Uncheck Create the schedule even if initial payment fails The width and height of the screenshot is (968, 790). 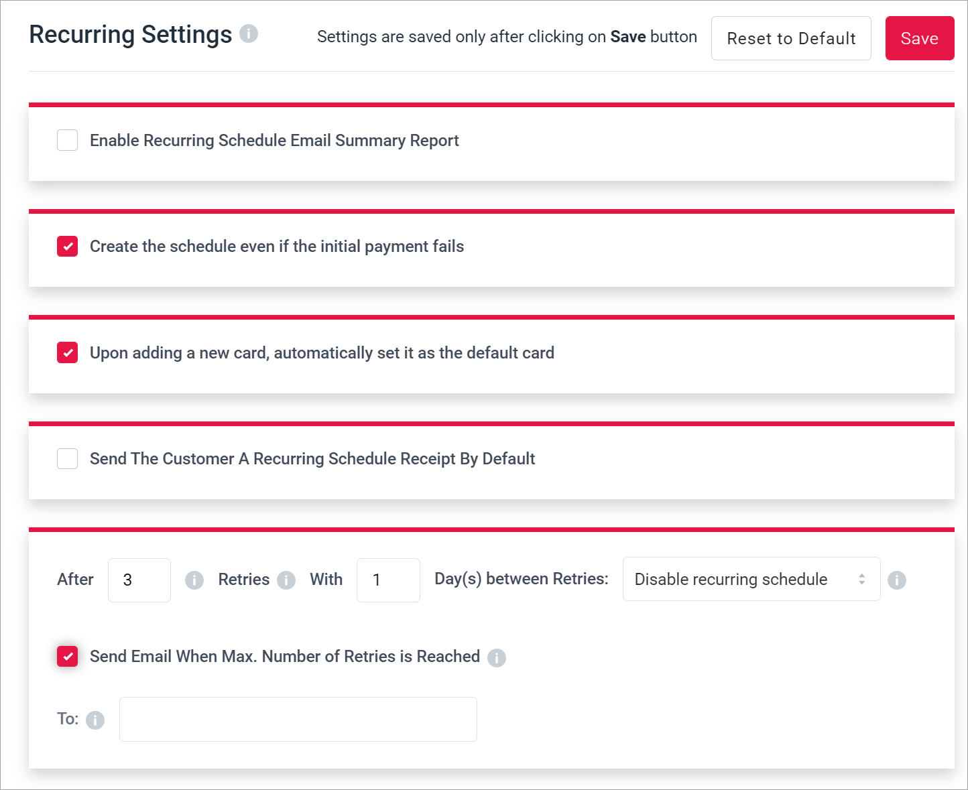point(67,247)
